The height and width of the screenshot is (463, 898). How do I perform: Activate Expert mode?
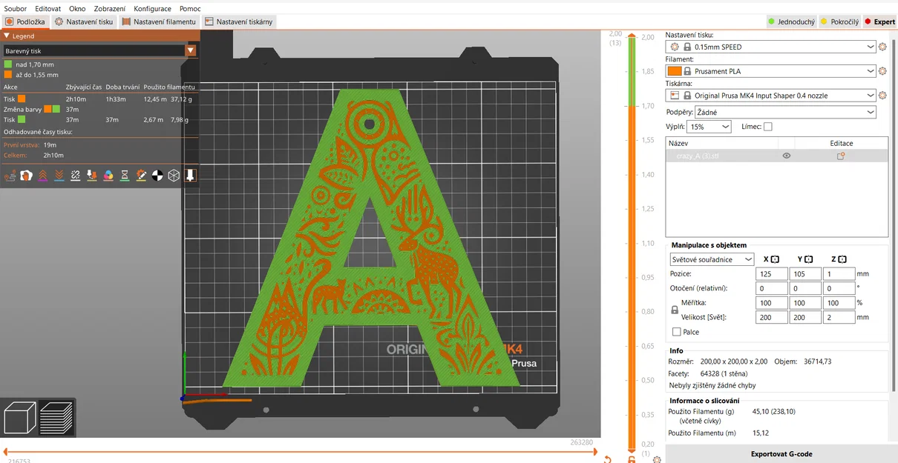pyautogui.click(x=880, y=21)
